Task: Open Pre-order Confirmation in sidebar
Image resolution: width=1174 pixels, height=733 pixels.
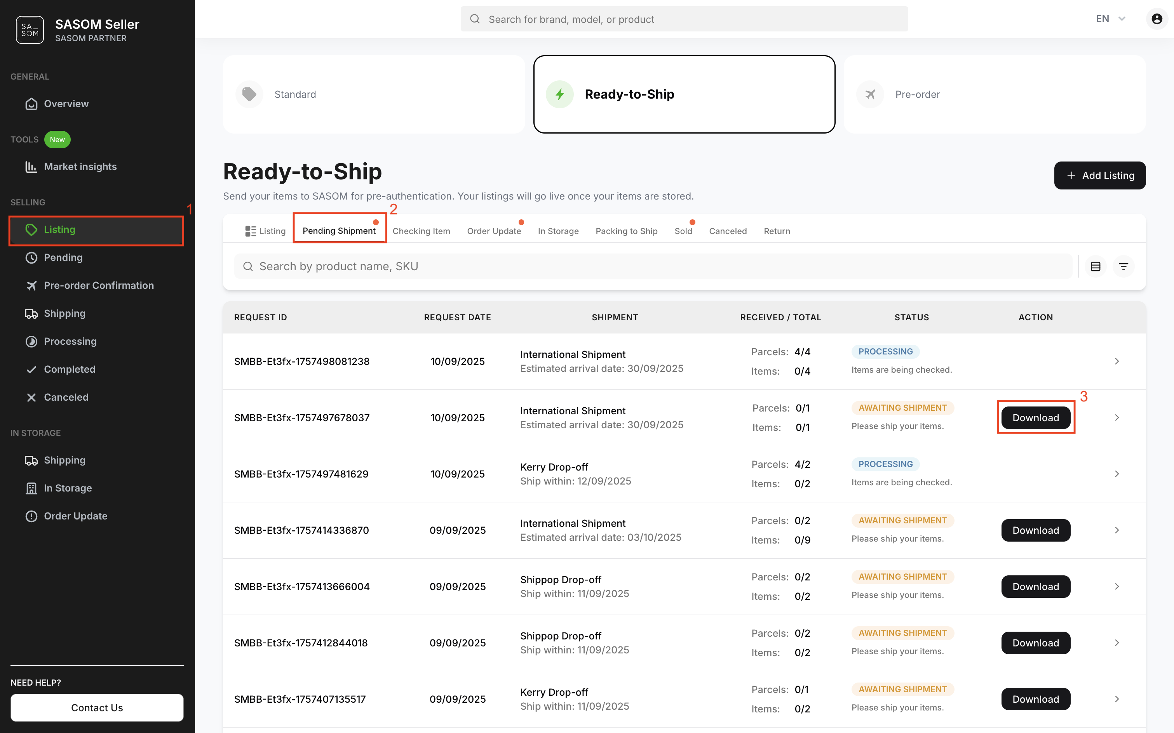Action: tap(98, 285)
